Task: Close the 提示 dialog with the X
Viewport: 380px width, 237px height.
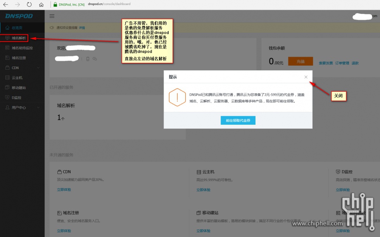Action: (306, 77)
